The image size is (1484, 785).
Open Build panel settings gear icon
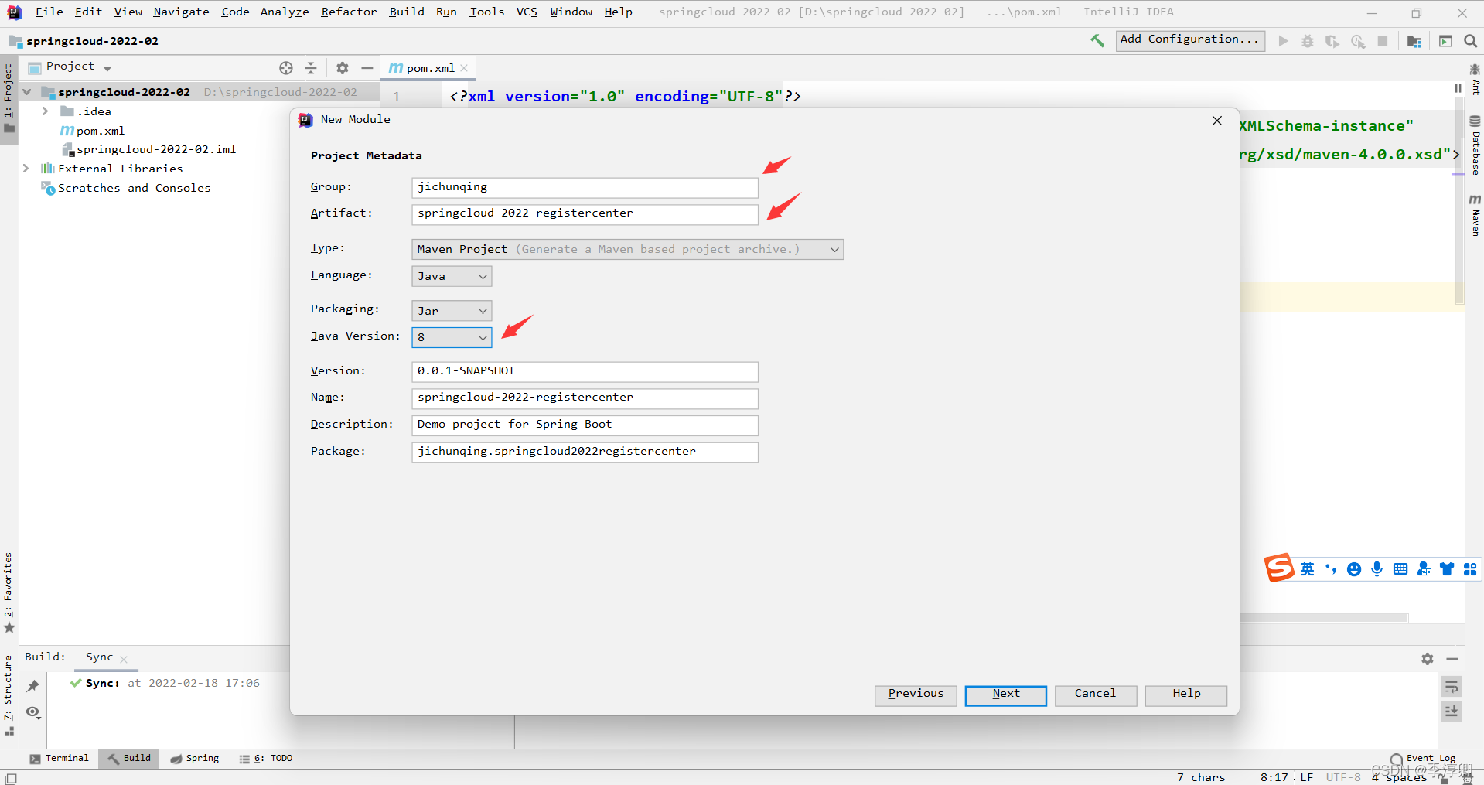coord(1428,659)
